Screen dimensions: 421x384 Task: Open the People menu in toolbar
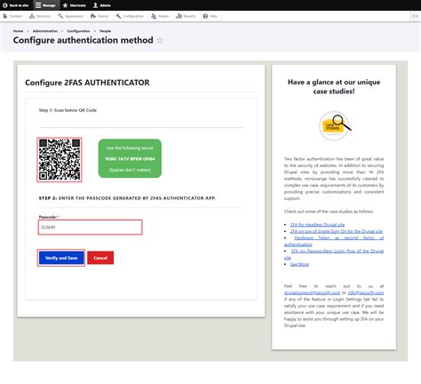160,16
